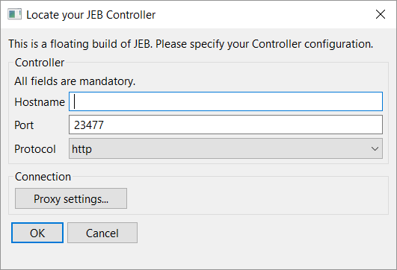Click the Port label
Image resolution: width=397 pixels, height=270 pixels.
24,125
